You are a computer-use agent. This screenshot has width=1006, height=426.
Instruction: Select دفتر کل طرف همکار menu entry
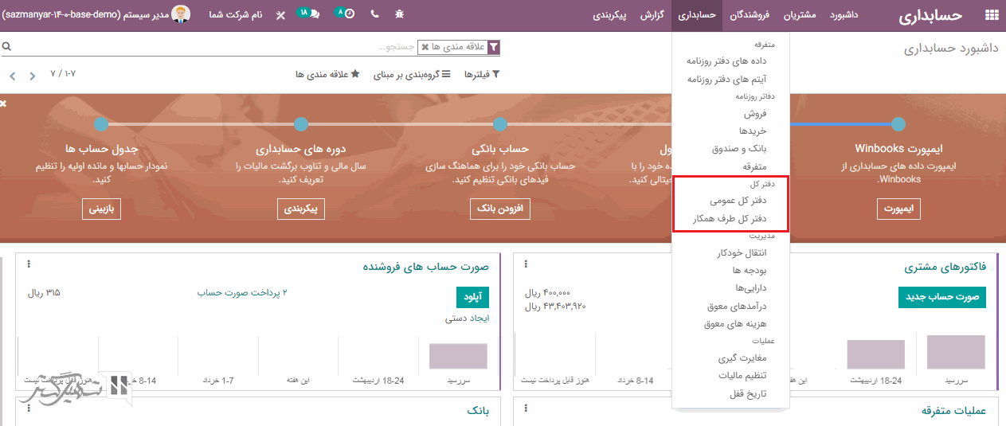coord(730,218)
